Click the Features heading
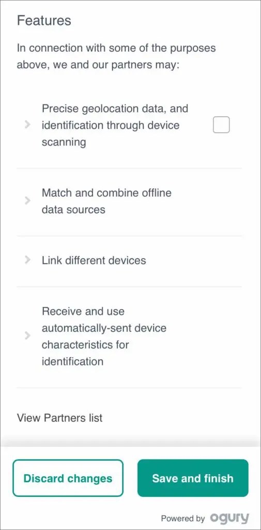Image resolution: width=261 pixels, height=530 pixels. [x=44, y=21]
